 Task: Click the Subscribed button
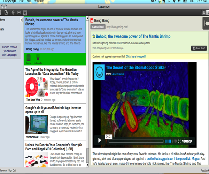(98, 27)
